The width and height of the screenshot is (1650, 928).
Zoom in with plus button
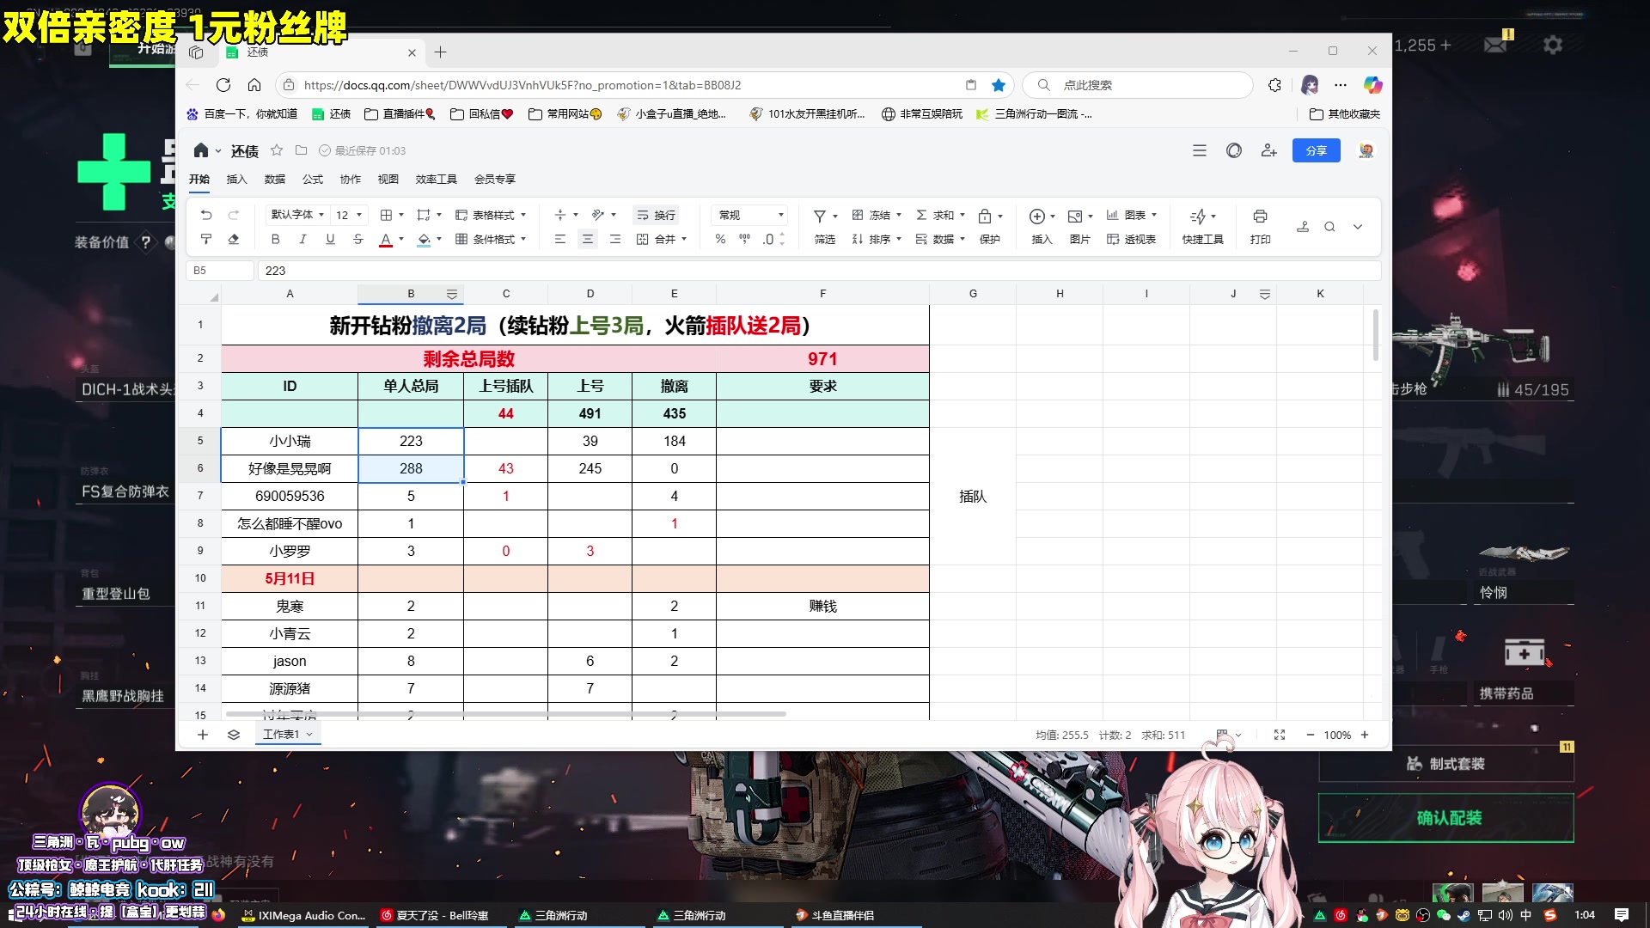point(1365,735)
